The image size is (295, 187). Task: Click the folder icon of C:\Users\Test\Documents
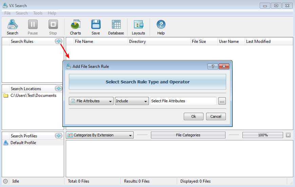[6, 96]
